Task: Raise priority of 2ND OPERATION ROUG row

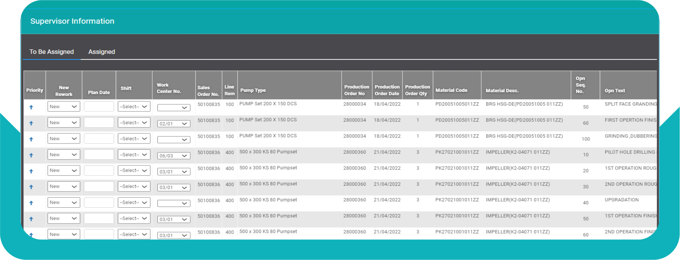Action: click(x=31, y=187)
